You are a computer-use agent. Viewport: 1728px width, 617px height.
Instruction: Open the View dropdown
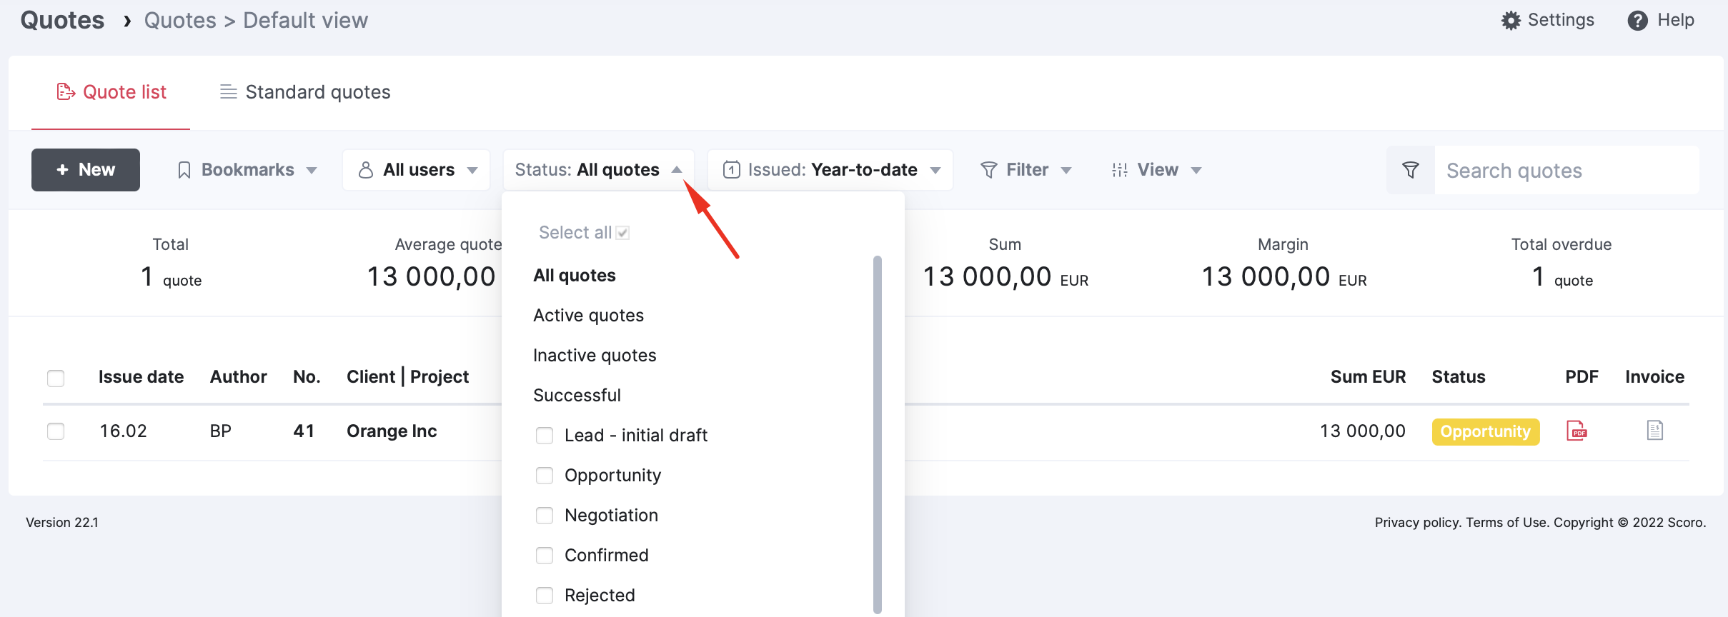(x=1157, y=170)
